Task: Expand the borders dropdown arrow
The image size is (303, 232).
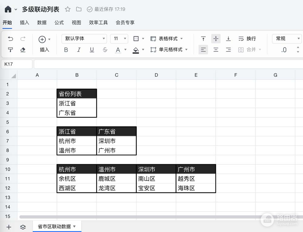Action: pyautogui.click(x=143, y=39)
